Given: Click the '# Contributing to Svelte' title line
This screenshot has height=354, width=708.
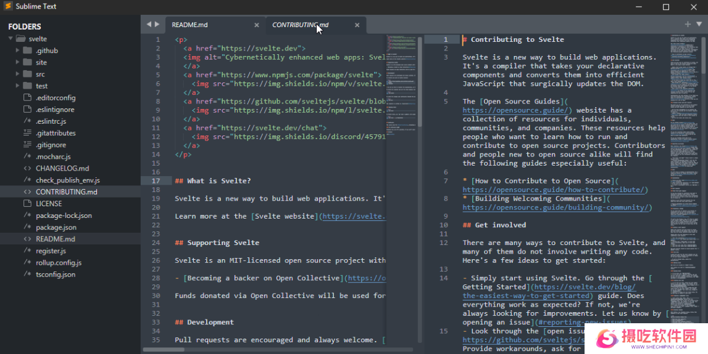Looking at the screenshot, I should click(514, 39).
